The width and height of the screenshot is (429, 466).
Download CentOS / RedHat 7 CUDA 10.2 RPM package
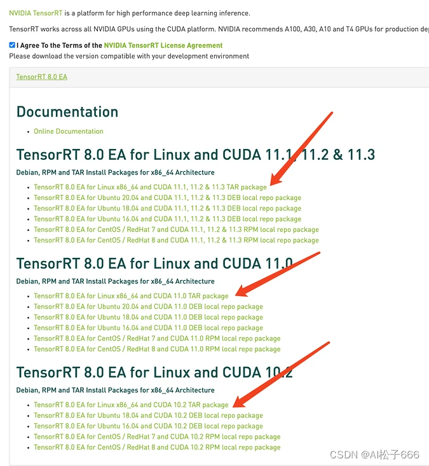click(x=157, y=437)
